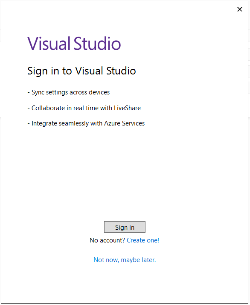250x305 pixels.
Task: Click the word 'Integrate' in third bullet
Action: 44,123
